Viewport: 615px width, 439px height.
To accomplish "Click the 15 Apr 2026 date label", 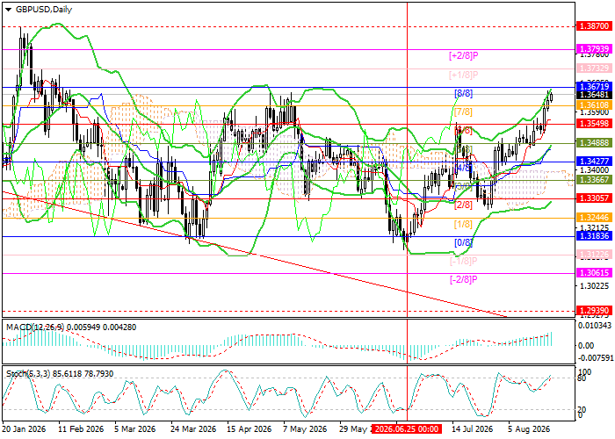I will point(249,428).
